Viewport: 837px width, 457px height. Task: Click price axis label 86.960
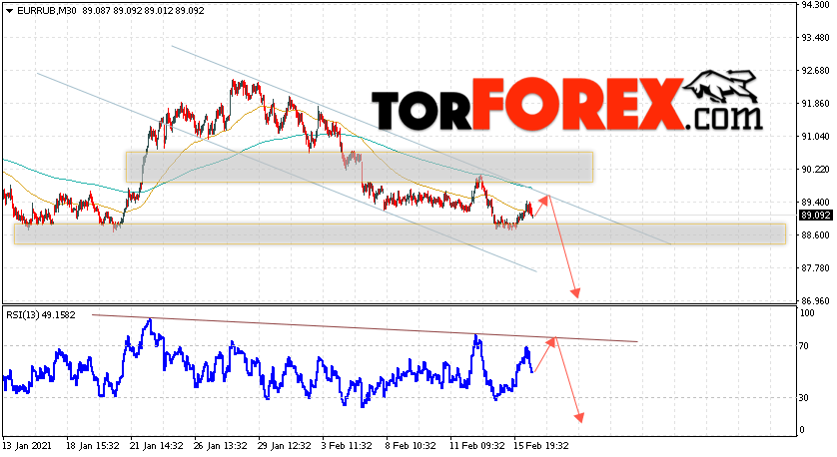pyautogui.click(x=815, y=300)
